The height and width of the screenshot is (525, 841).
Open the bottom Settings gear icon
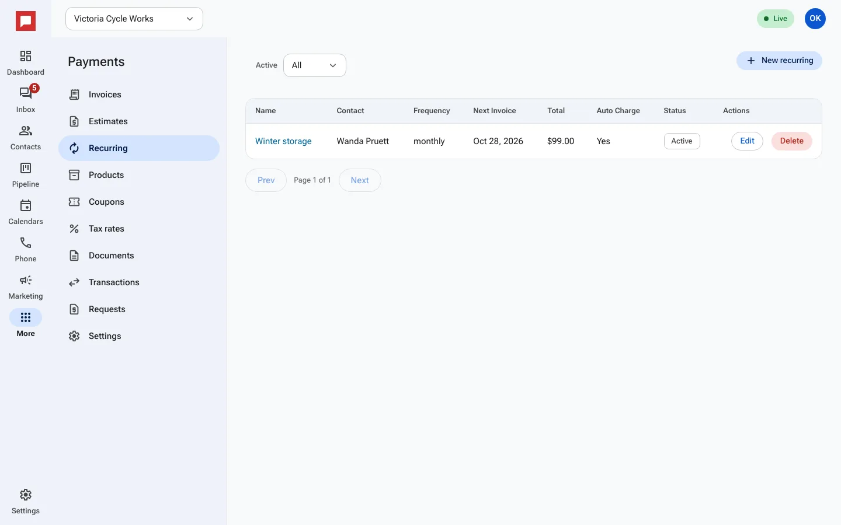[26, 495]
